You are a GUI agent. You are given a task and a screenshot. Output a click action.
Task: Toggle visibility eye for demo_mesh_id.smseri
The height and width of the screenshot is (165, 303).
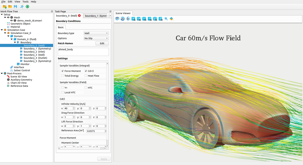[11, 21]
